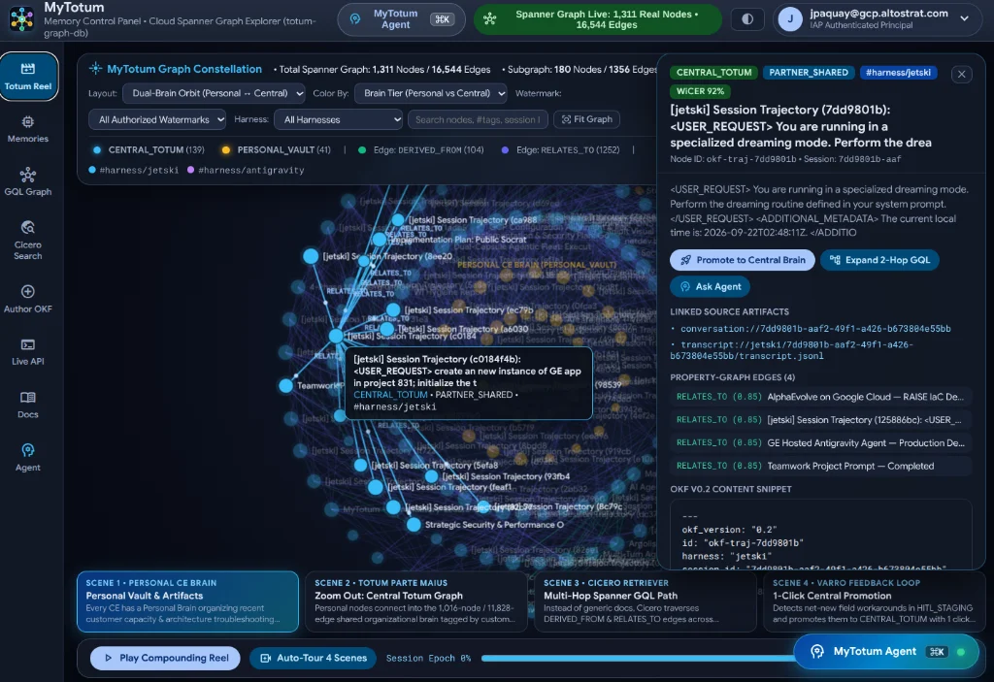
Task: Click the #harness/jetski tag badge
Action: click(x=898, y=72)
